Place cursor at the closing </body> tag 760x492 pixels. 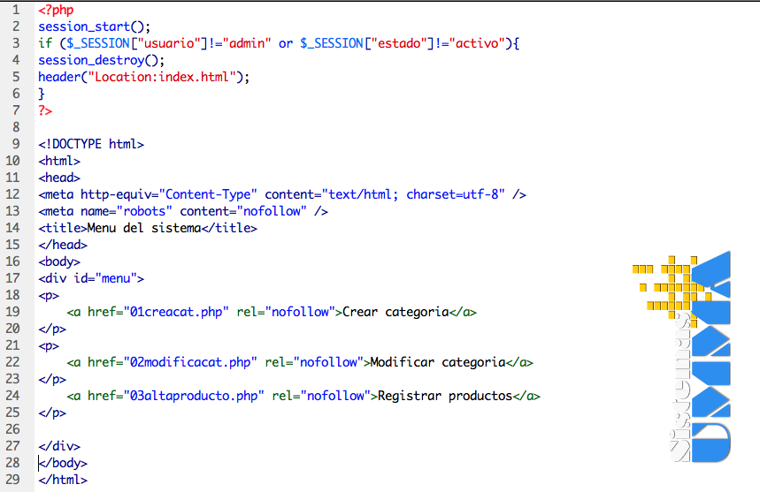pyautogui.click(x=63, y=463)
